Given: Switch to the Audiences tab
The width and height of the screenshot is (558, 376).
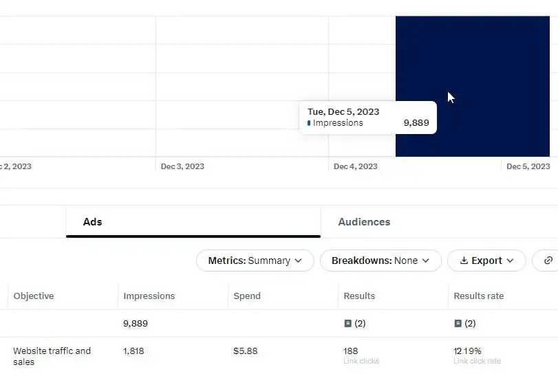Looking at the screenshot, I should (x=364, y=222).
